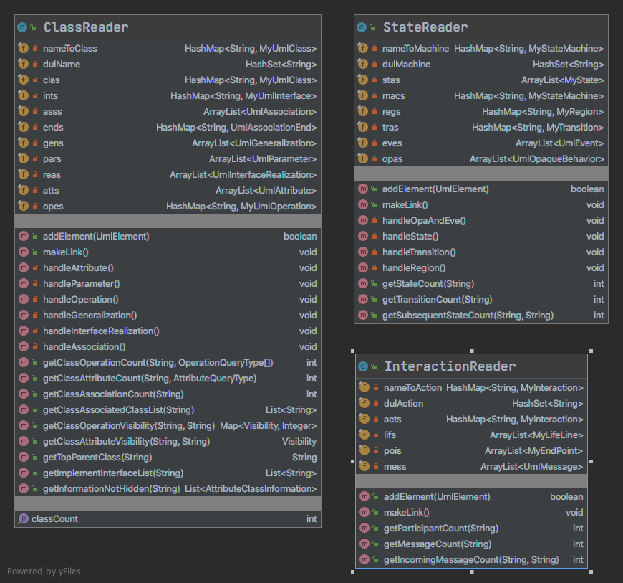Click the ClassReader addElement(UmlElement) method

pos(96,237)
